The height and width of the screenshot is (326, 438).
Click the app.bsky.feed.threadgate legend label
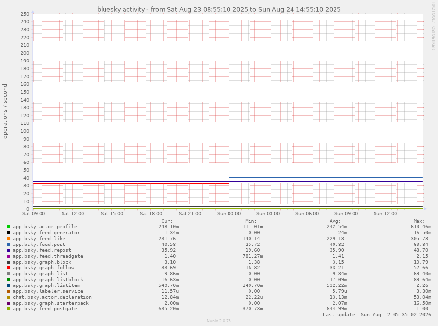[x=48, y=256]
